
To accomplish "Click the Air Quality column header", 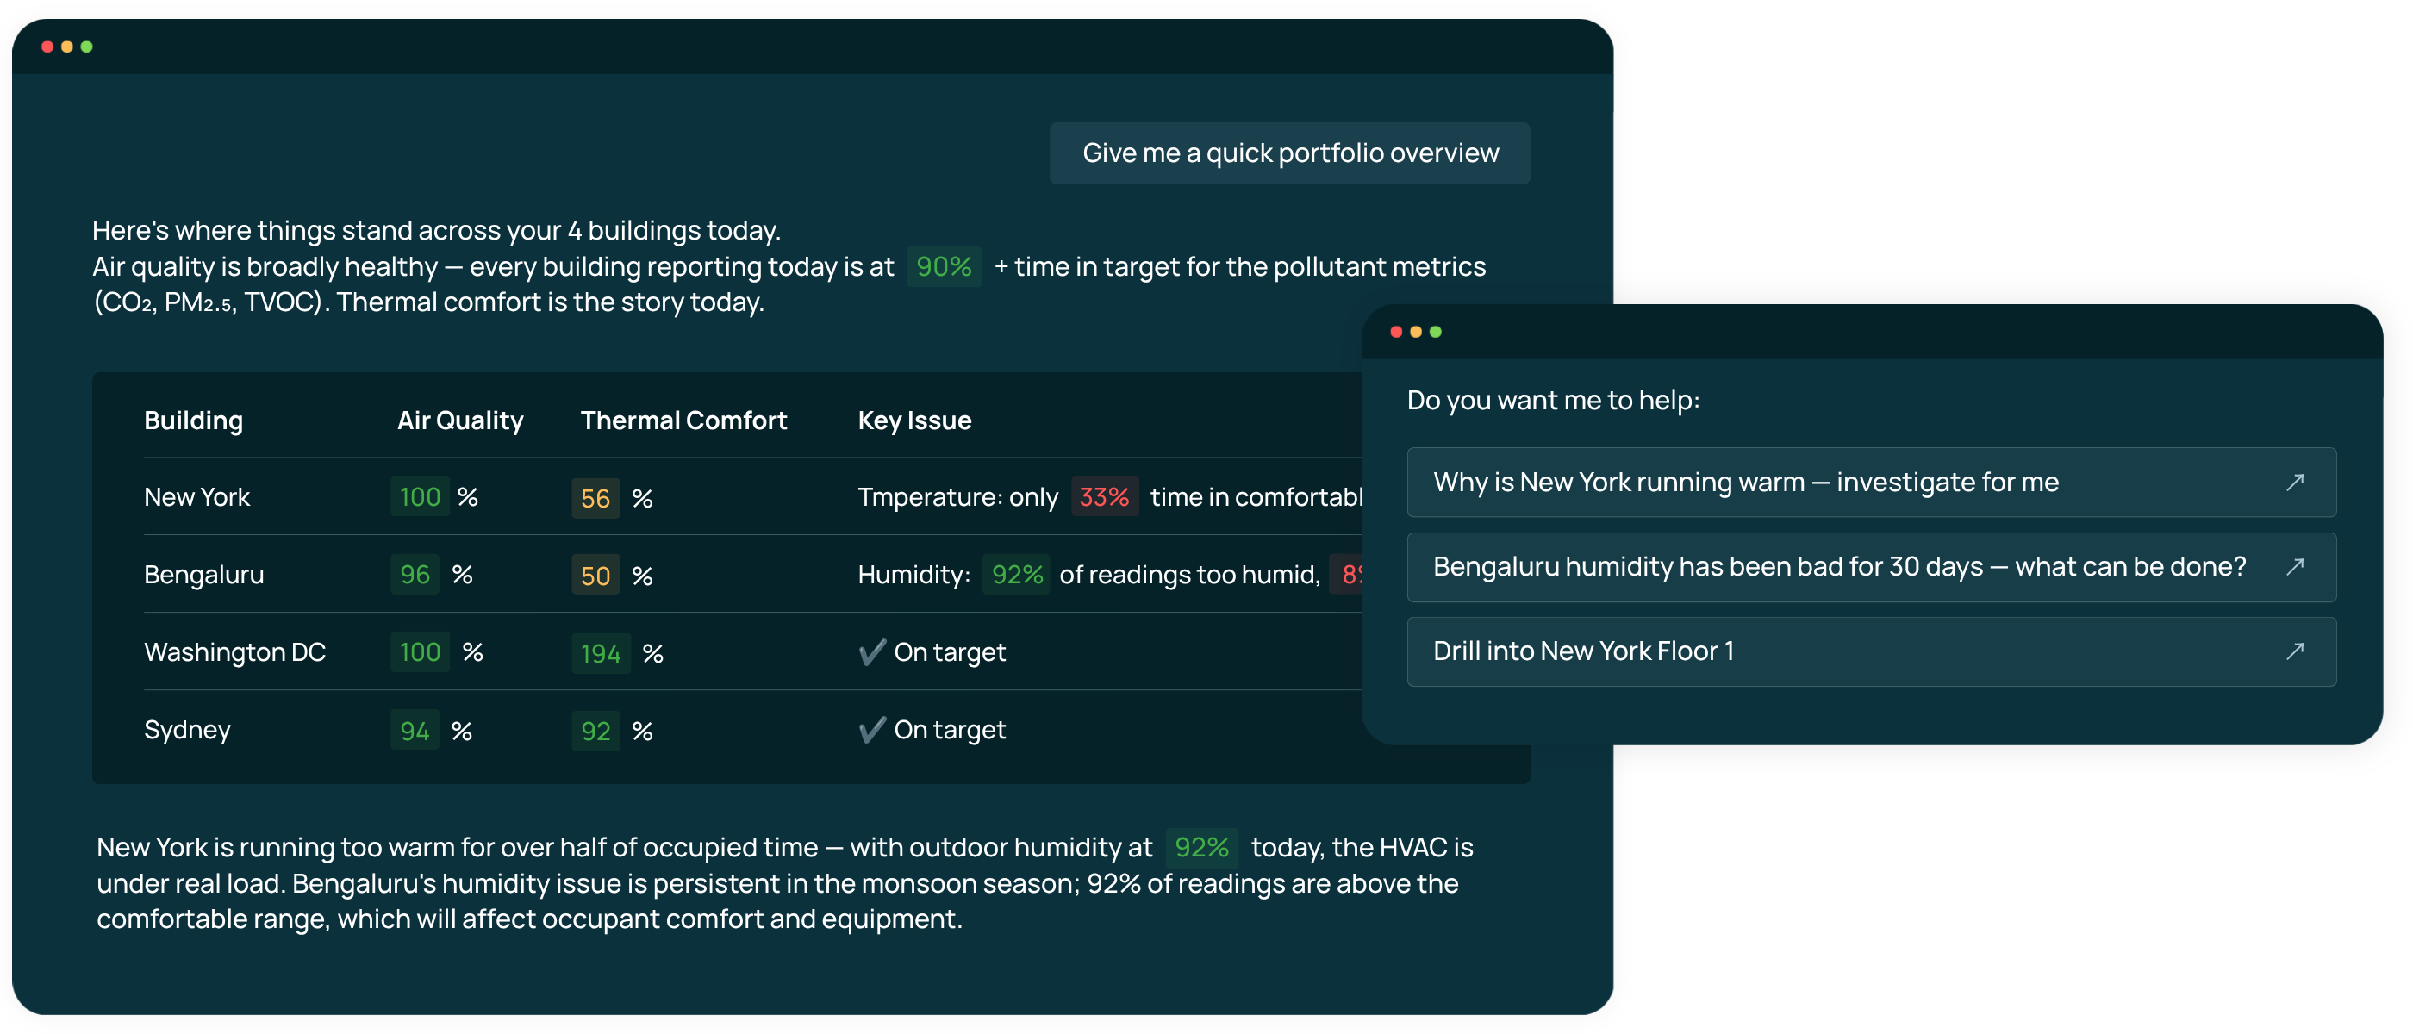I will click(460, 420).
